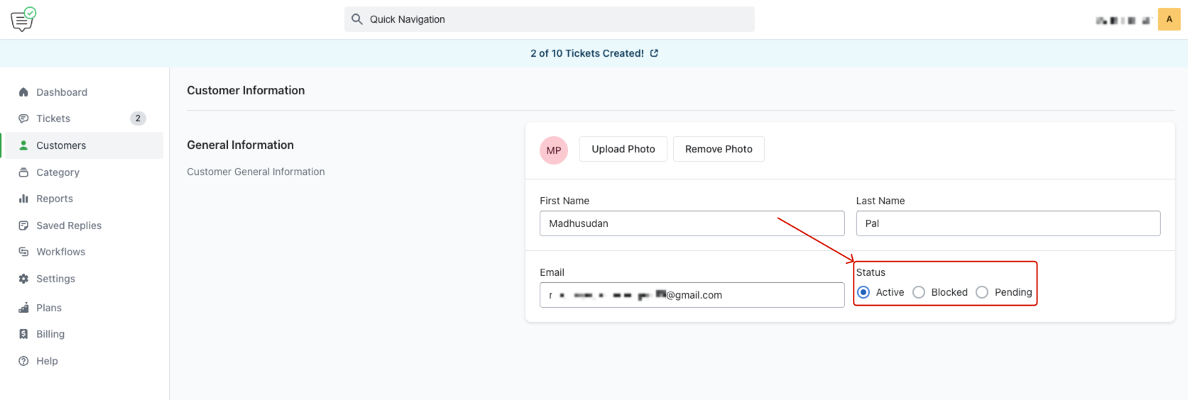Click the Saved Replies icon
1188x400 pixels.
click(23, 226)
